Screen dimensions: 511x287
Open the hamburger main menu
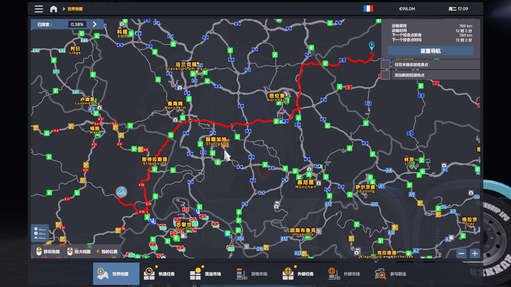(39, 9)
